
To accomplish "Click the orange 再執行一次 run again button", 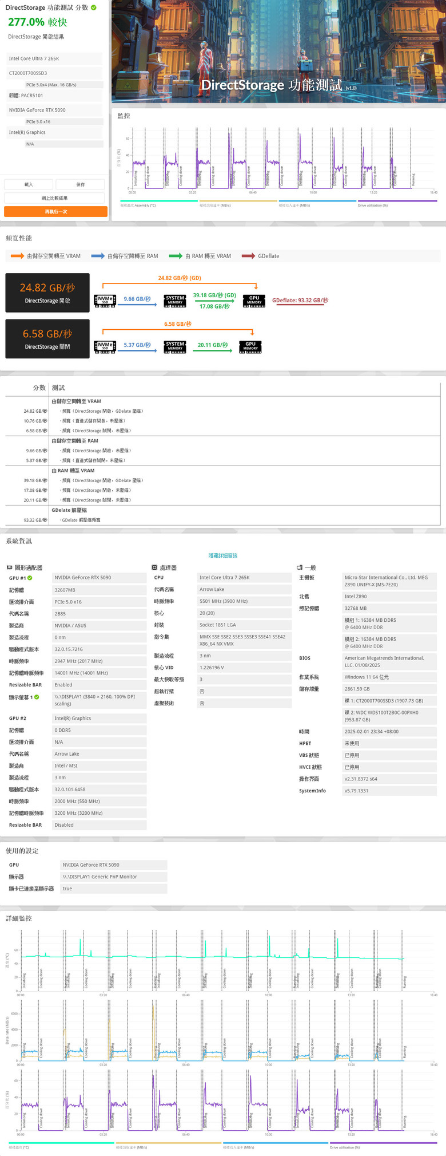I will [x=55, y=212].
